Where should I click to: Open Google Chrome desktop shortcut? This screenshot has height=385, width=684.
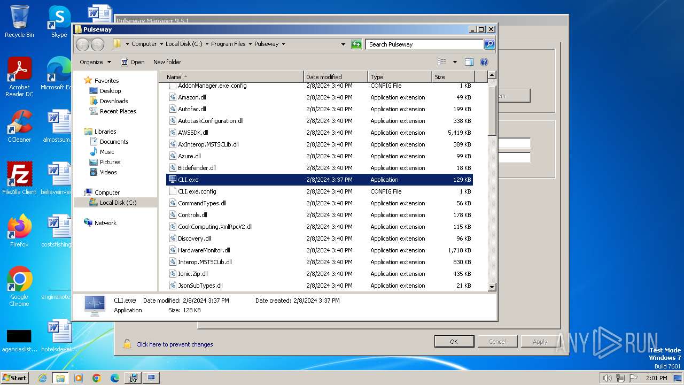(19, 286)
